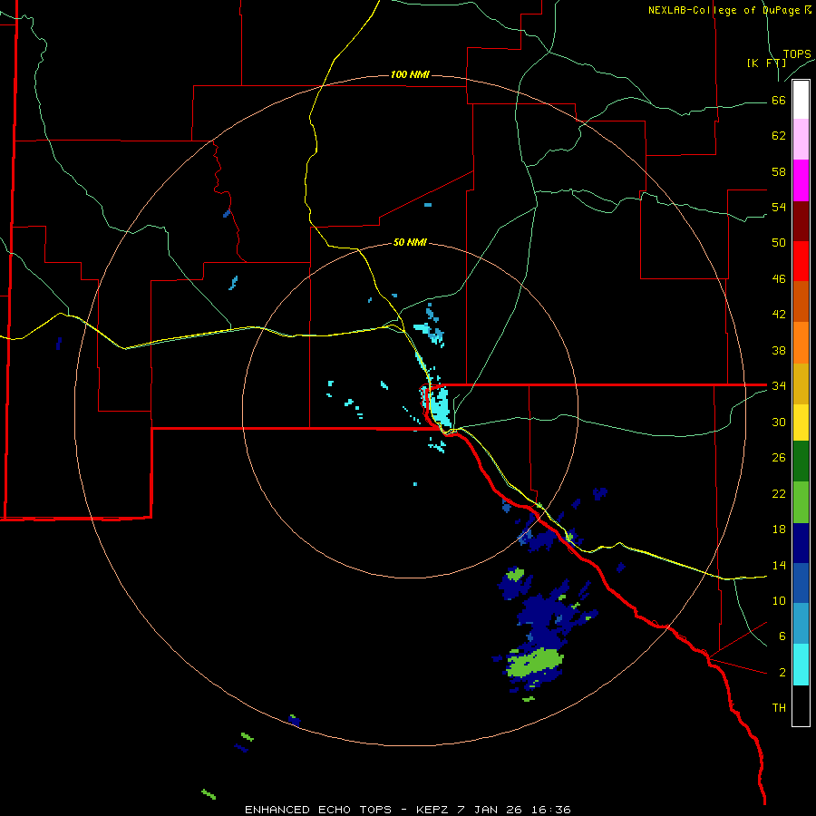Image resolution: width=816 pixels, height=816 pixels.
Task: Select the dark green legend swatch
Action: (x=801, y=461)
